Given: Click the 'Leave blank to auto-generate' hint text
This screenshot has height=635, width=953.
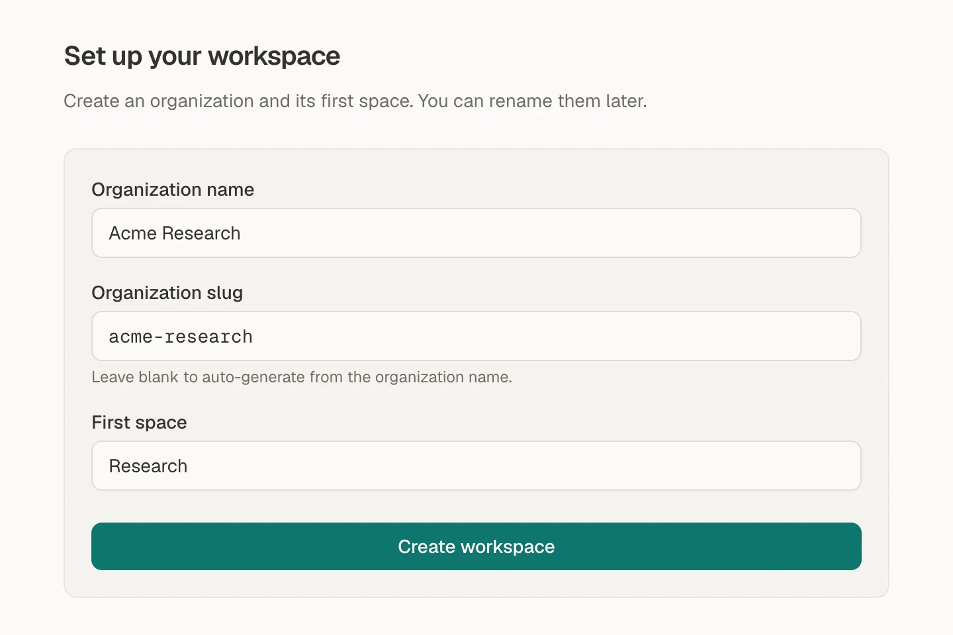Looking at the screenshot, I should pyautogui.click(x=302, y=377).
